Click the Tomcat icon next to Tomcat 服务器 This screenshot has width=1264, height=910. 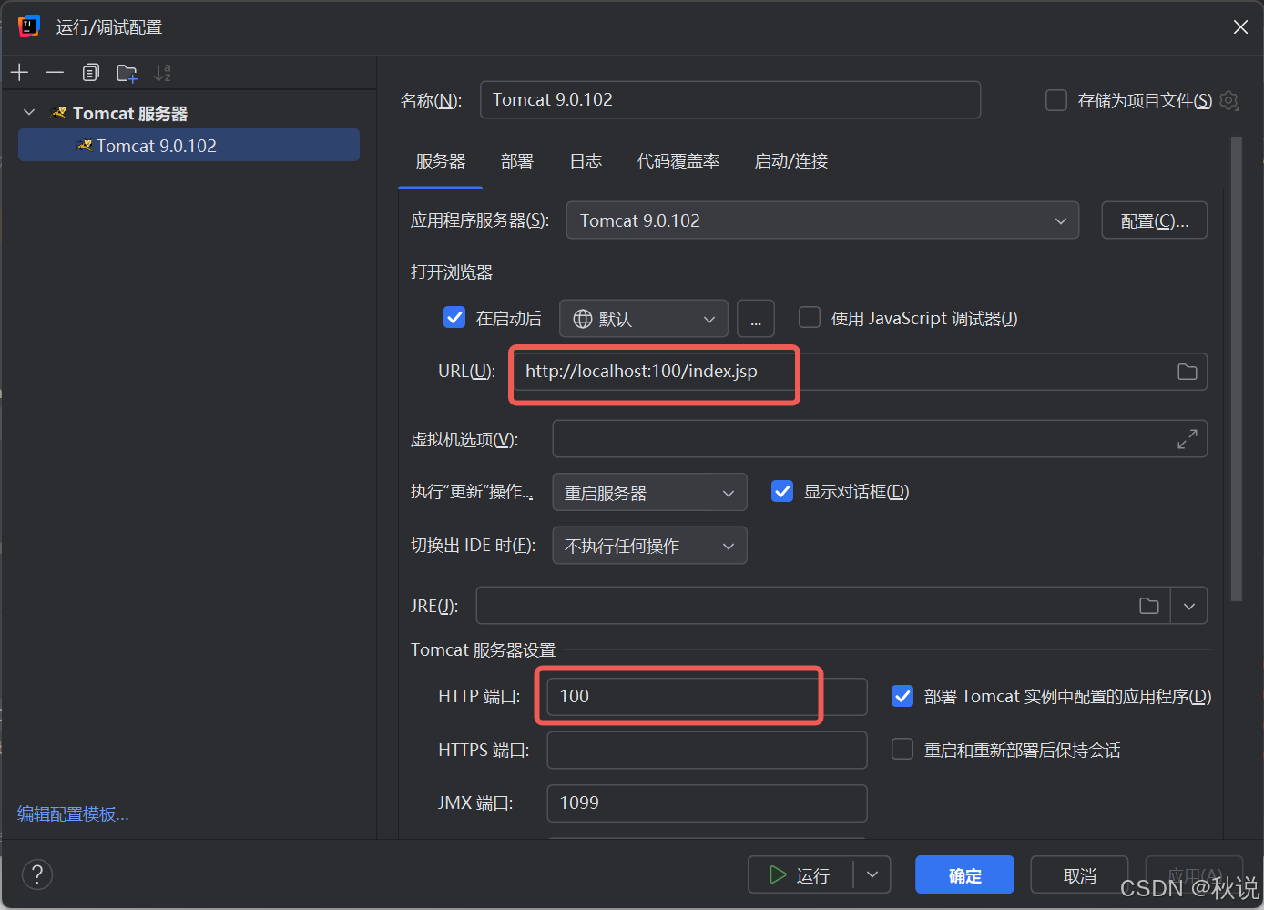pyautogui.click(x=59, y=113)
